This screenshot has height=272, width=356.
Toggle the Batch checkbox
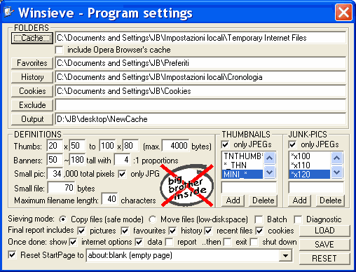coord(259,219)
